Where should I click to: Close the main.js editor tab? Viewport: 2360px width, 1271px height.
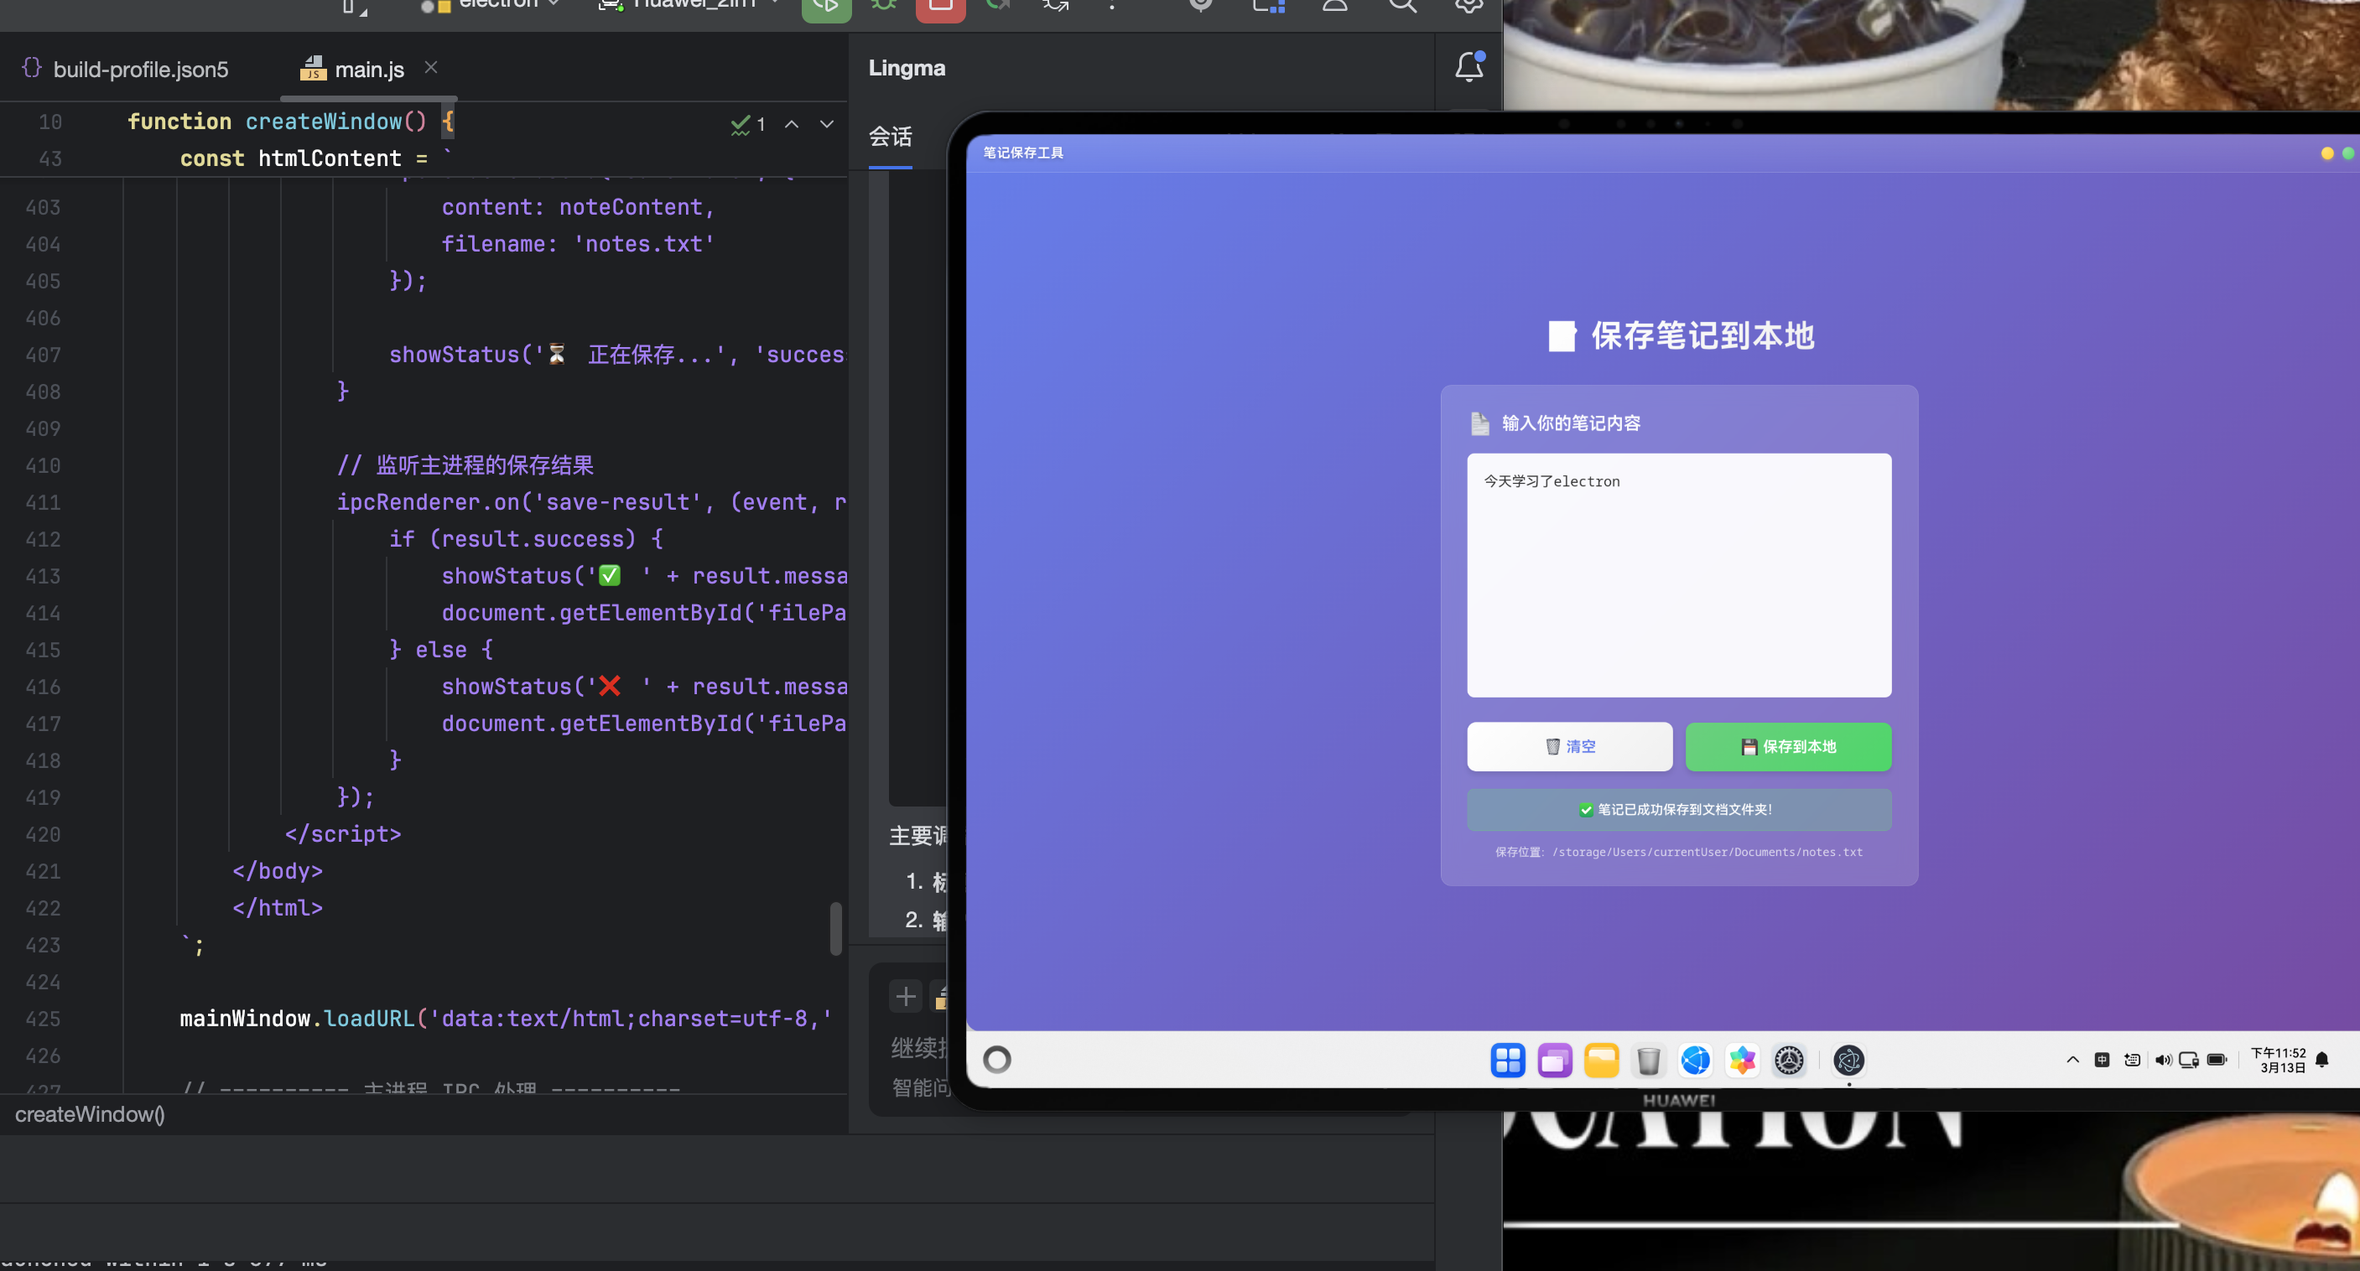coord(430,68)
